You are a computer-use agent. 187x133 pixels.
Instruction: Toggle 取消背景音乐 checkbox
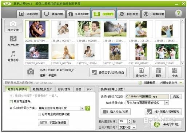pyautogui.click(x=11, y=101)
